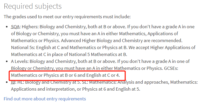Click the "Highers:" word after SQA
Image resolution: width=203 pixels, height=106 pixels.
(30, 27)
